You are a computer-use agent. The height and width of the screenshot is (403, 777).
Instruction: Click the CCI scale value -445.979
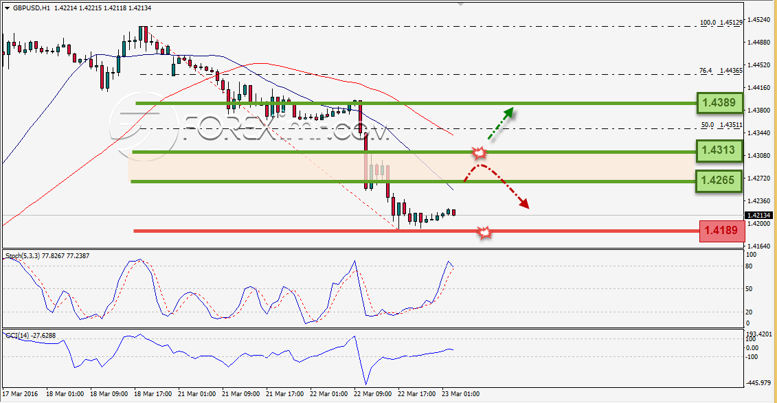click(x=758, y=382)
